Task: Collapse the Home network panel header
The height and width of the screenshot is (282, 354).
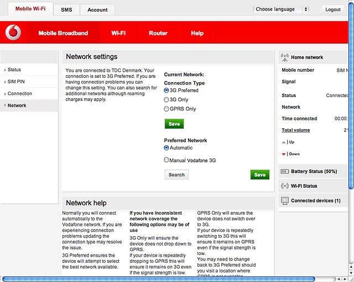Action: pos(314,57)
